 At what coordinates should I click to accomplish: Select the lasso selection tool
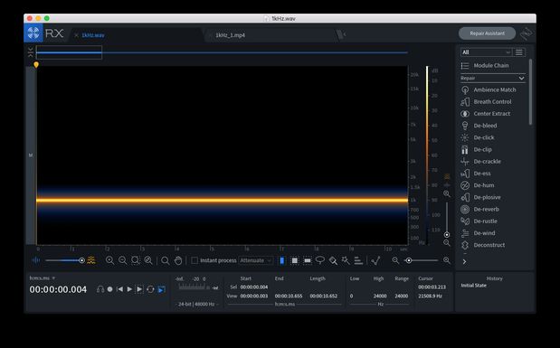tap(320, 260)
